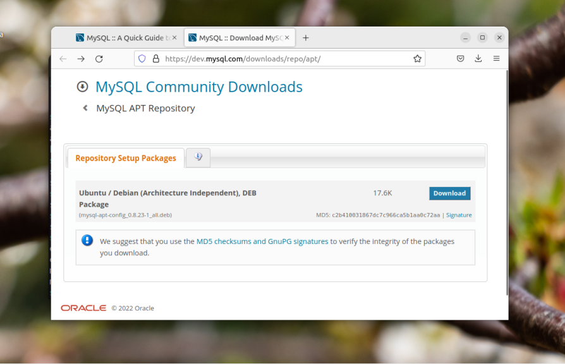Click the blue info icon in notice
This screenshot has width=565, height=364.
[87, 241]
